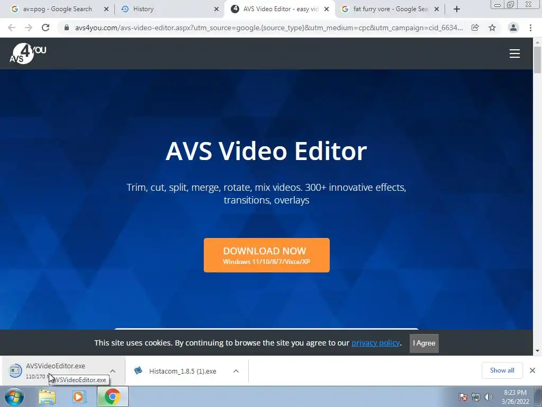
Task: Open the Chrome profile avatar
Action: [x=513, y=28]
